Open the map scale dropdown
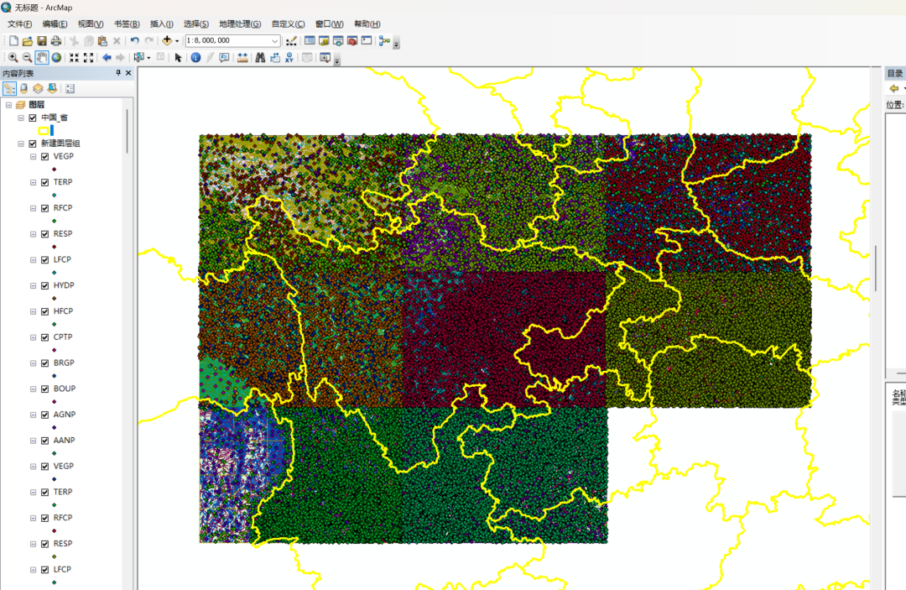Viewport: 906px width, 590px height. [x=274, y=41]
